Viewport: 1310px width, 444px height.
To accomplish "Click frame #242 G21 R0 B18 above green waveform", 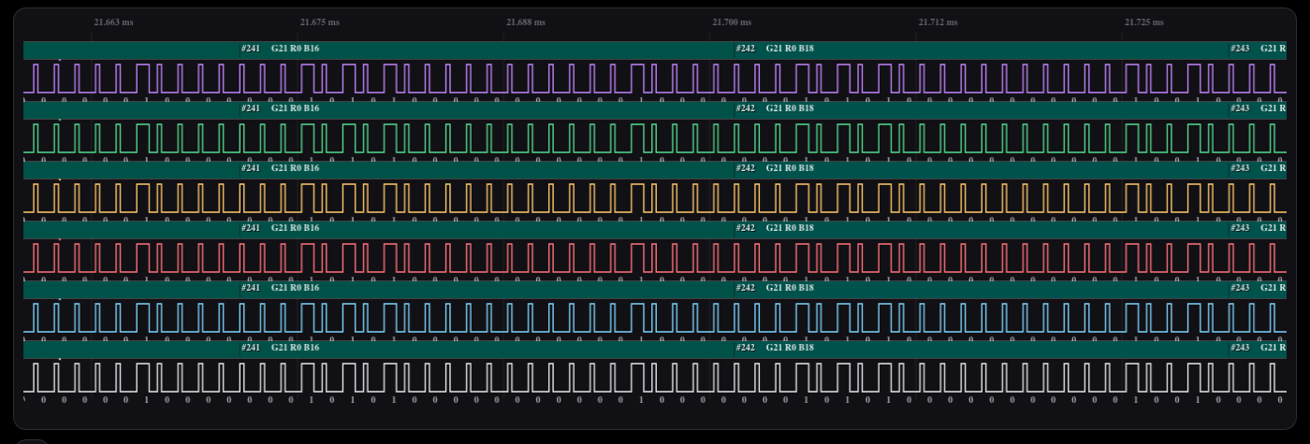I will click(982, 108).
